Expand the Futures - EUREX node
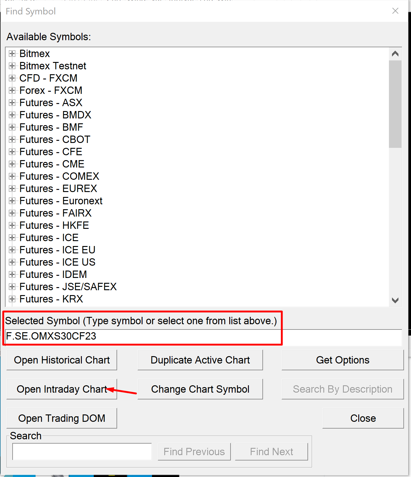 (12, 189)
